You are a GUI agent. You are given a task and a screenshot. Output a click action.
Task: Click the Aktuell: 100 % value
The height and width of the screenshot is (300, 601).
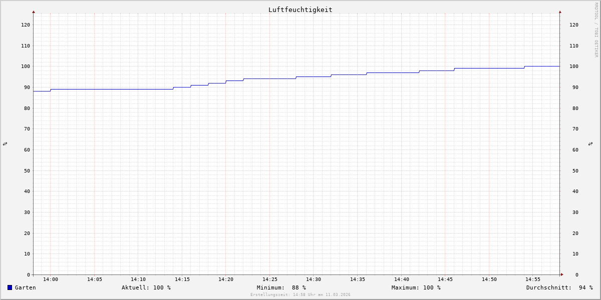click(x=146, y=287)
